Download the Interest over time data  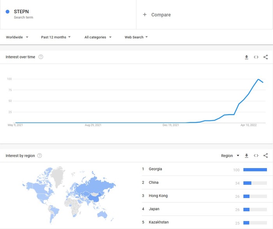point(246,57)
